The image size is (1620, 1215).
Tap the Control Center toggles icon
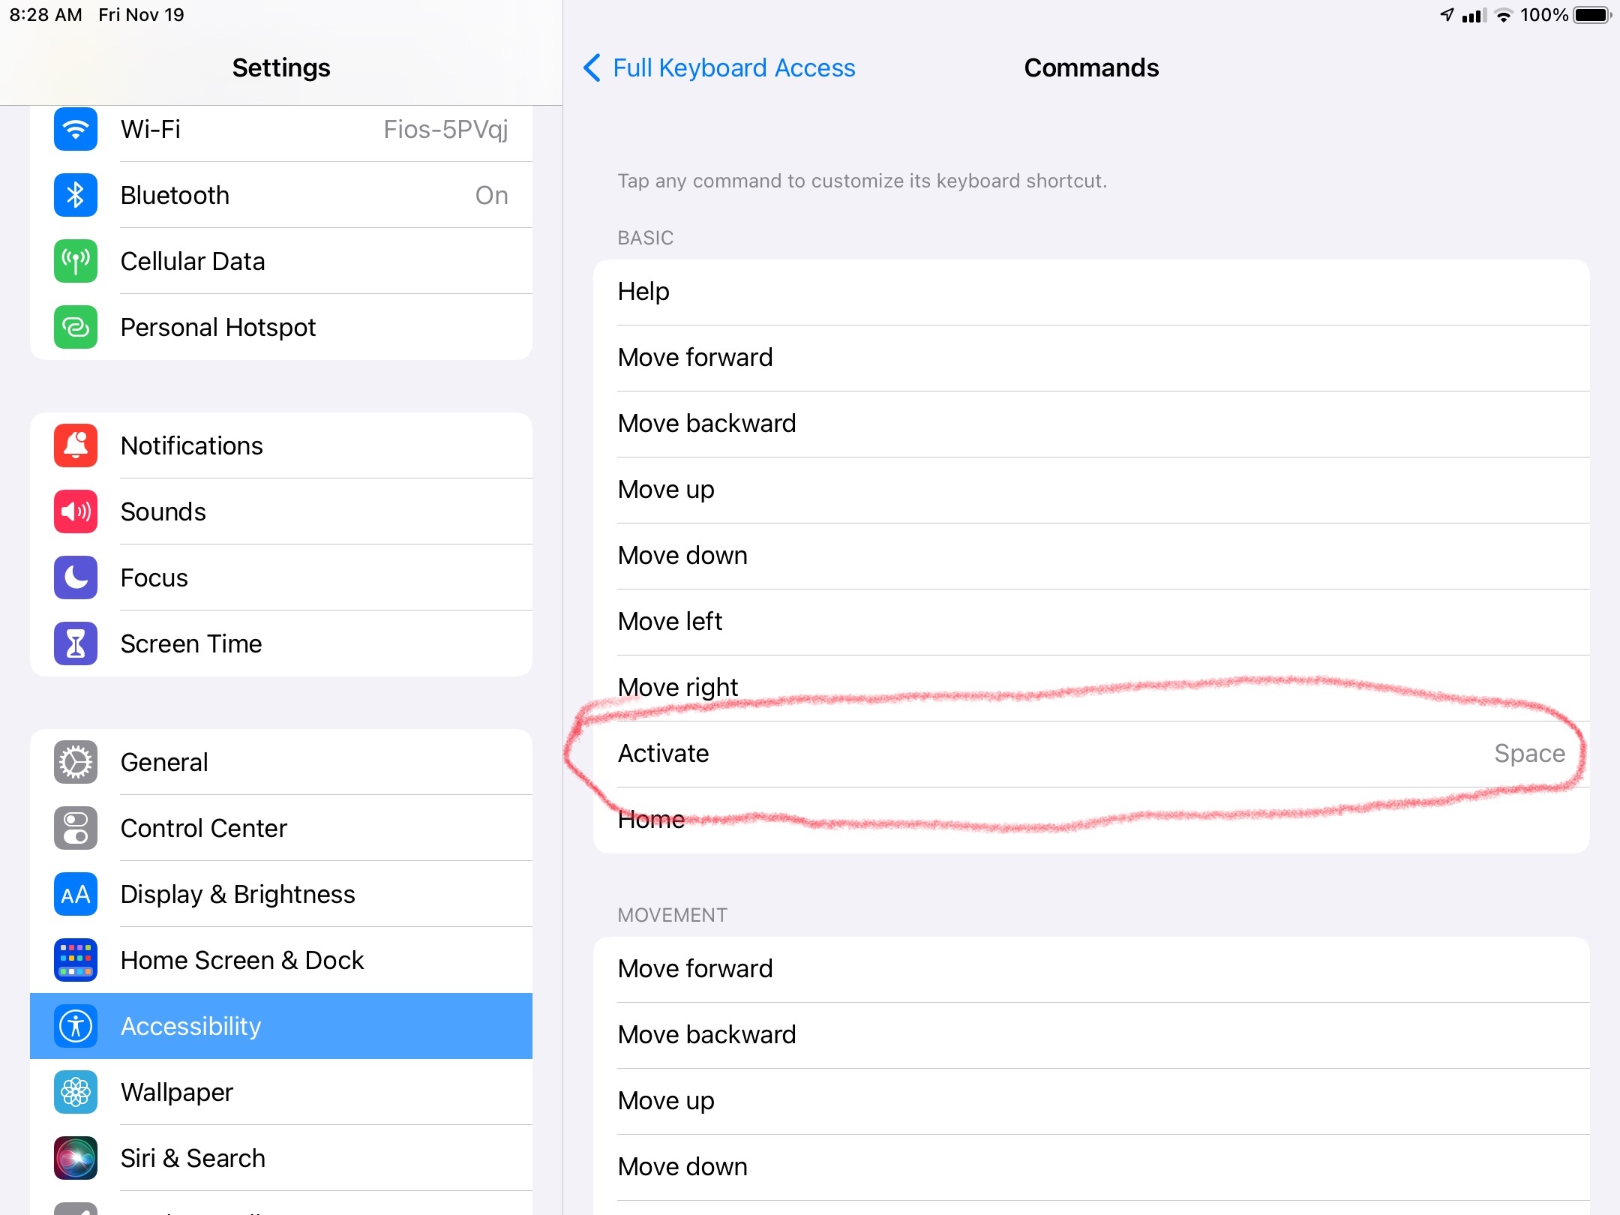[76, 829]
